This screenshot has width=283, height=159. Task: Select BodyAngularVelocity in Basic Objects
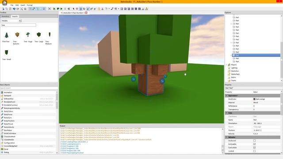pyautogui.click(x=12, y=108)
